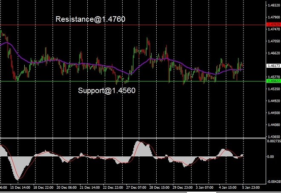The width and height of the screenshot is (281, 193).
Task: Click the red 1.47629 price tag
Action: (x=273, y=24)
